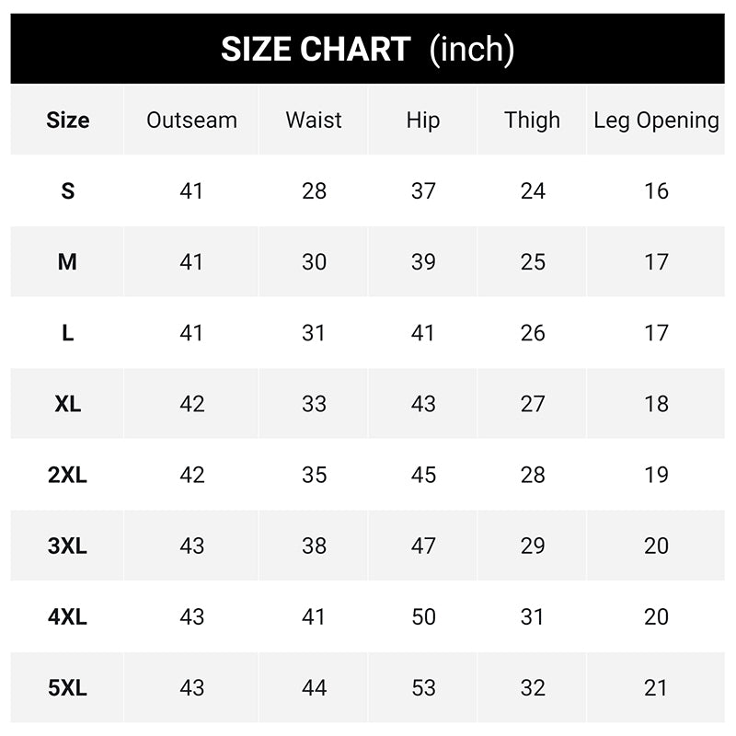Select the Leg Opening column header
This screenshot has width=736, height=736.
click(x=656, y=121)
